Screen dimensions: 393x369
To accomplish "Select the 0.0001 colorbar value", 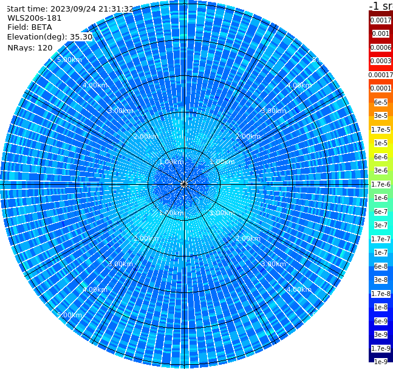I will point(381,88).
